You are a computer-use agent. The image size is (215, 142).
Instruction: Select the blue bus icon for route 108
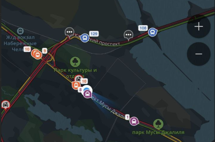click(x=152, y=32)
